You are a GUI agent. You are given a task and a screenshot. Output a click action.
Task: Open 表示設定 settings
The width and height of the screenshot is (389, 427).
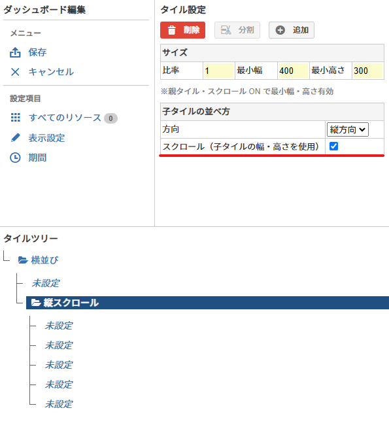point(46,138)
